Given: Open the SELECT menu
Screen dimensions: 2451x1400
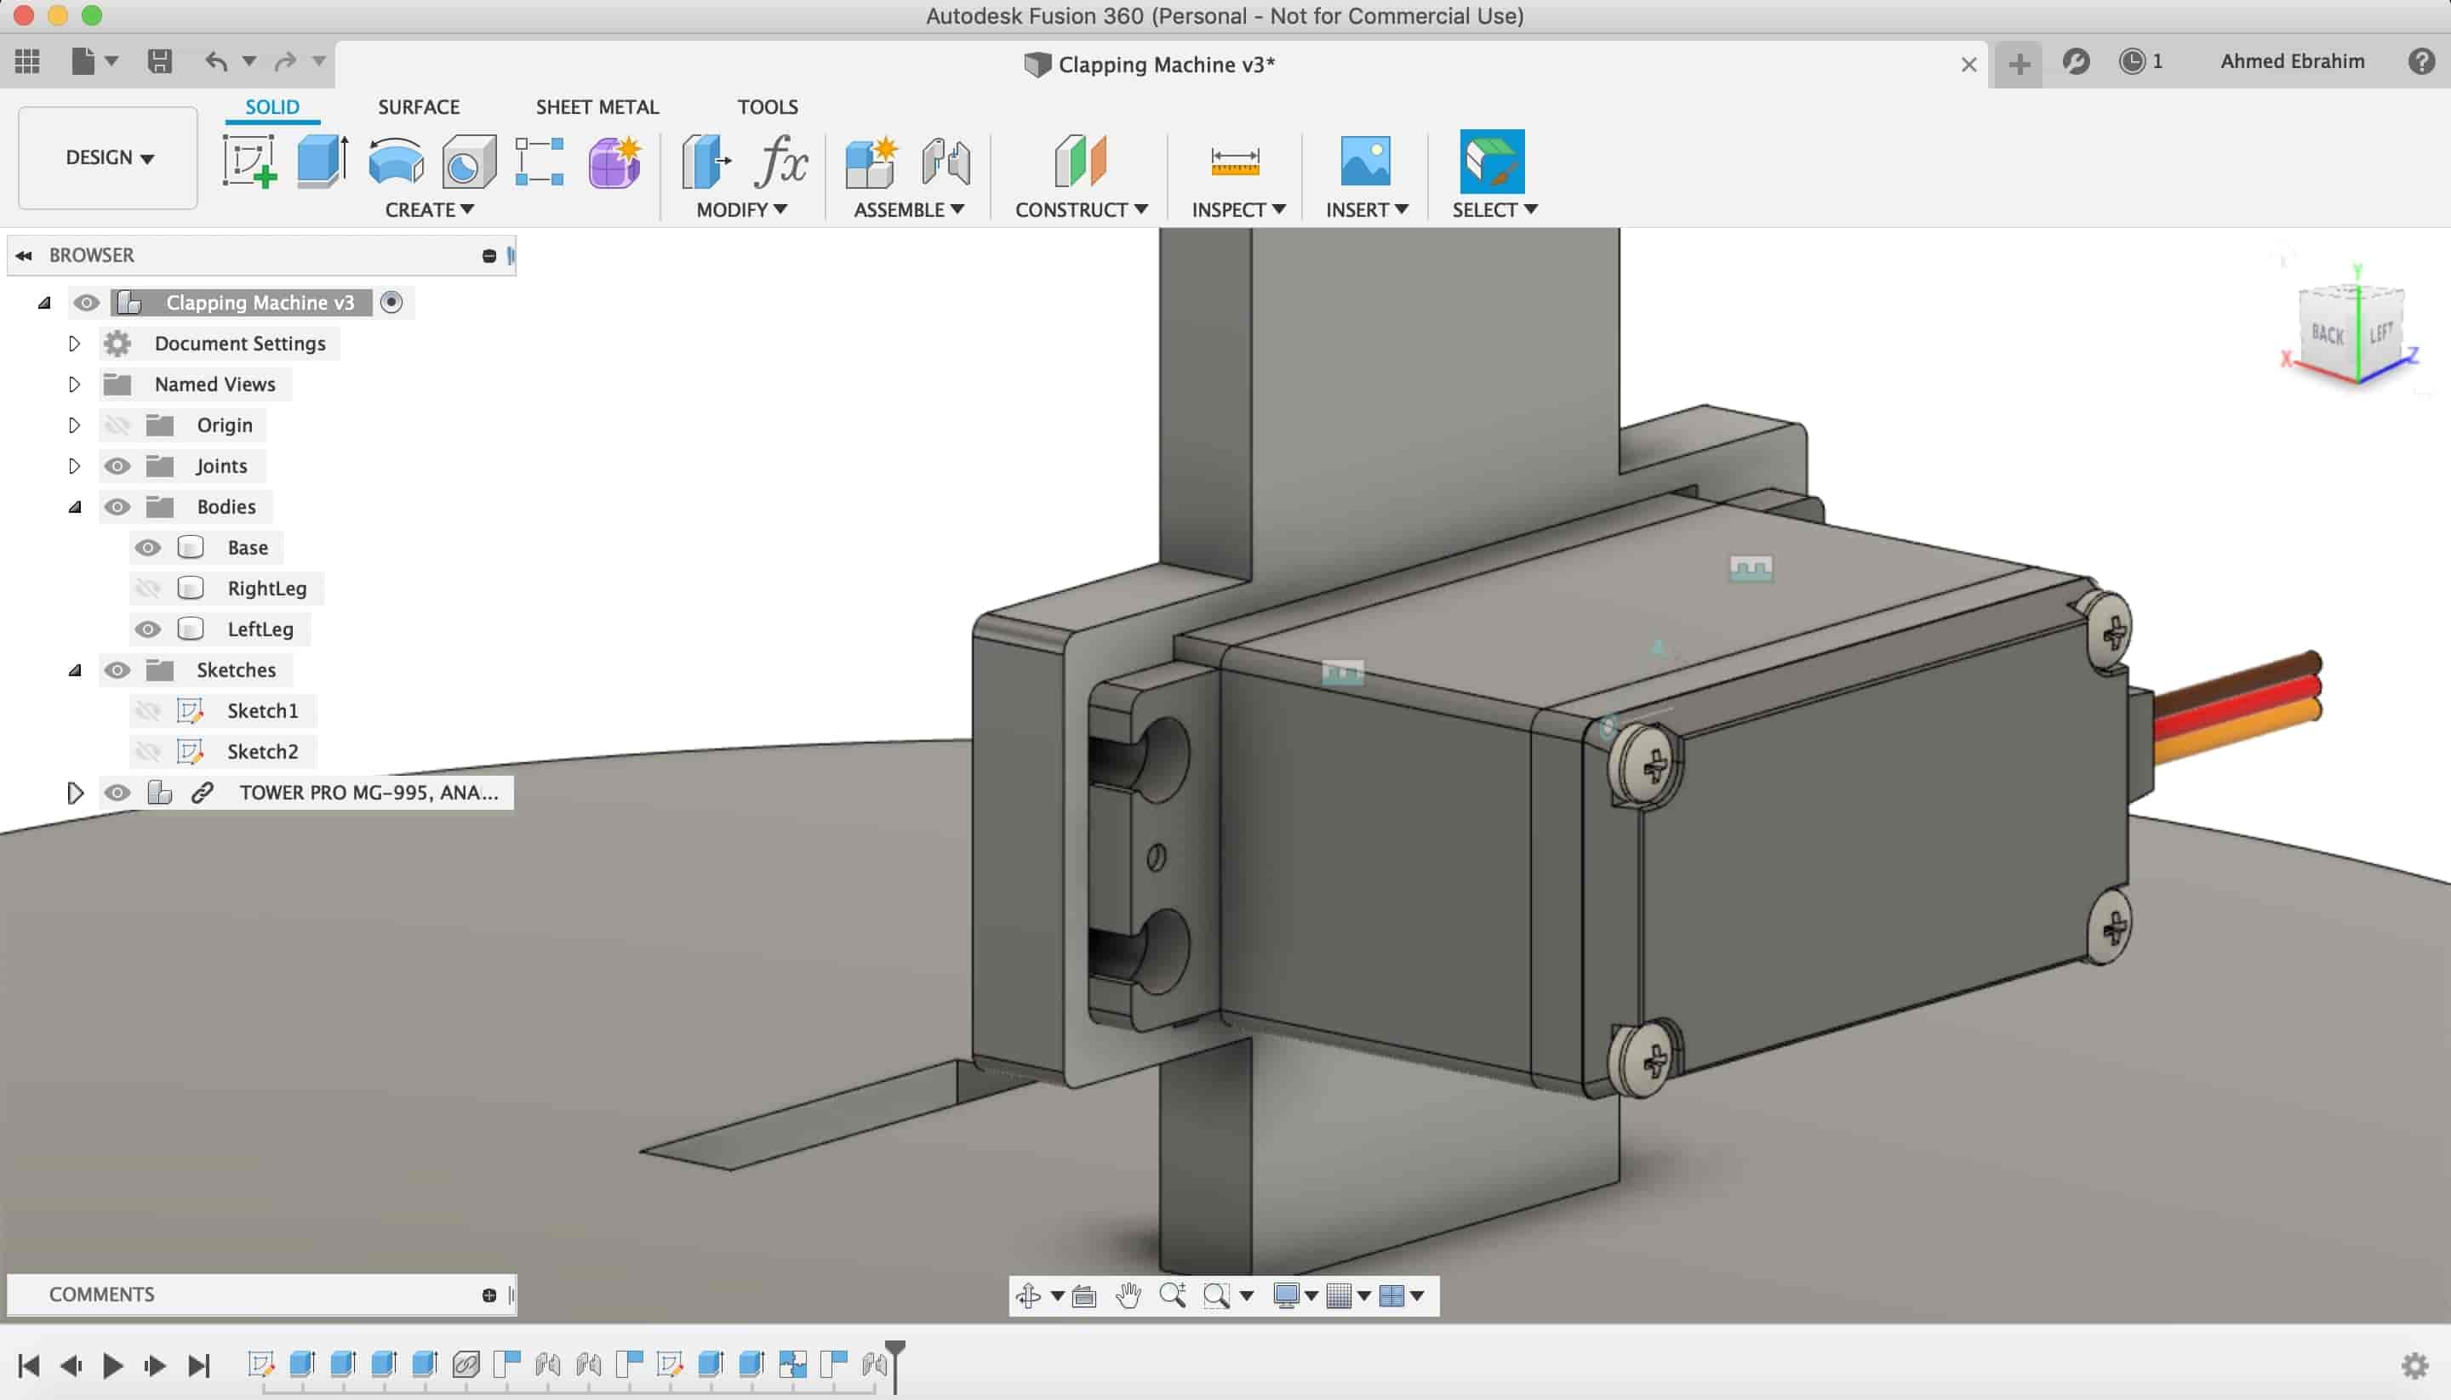Looking at the screenshot, I should [x=1494, y=209].
